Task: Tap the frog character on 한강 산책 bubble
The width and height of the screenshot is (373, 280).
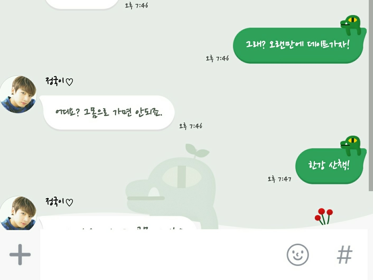Action: coord(351,146)
